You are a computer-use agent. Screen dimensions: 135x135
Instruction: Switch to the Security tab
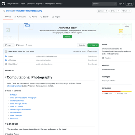(45, 17)
